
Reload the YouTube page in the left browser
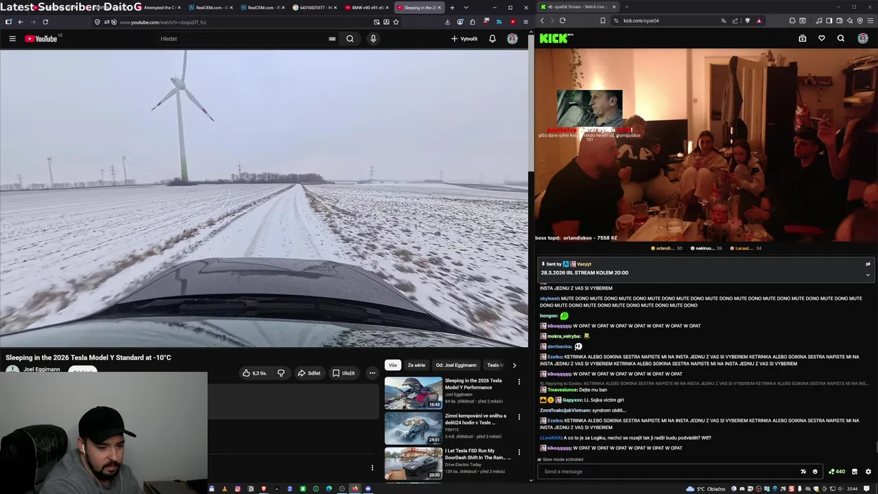pyautogui.click(x=45, y=22)
